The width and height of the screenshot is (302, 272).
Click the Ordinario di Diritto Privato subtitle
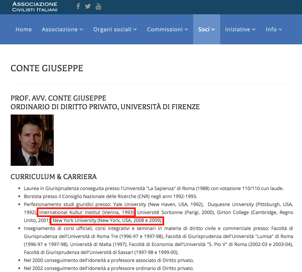click(105, 107)
